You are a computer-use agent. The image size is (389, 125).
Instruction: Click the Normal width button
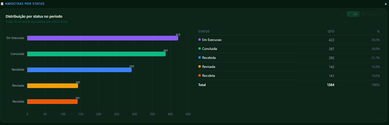pos(369,14)
